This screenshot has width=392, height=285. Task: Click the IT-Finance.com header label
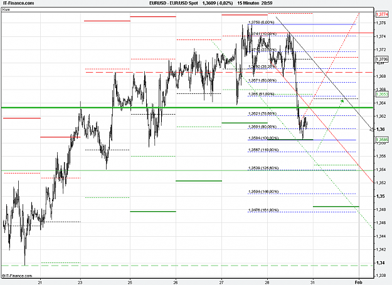(x=18, y=3)
